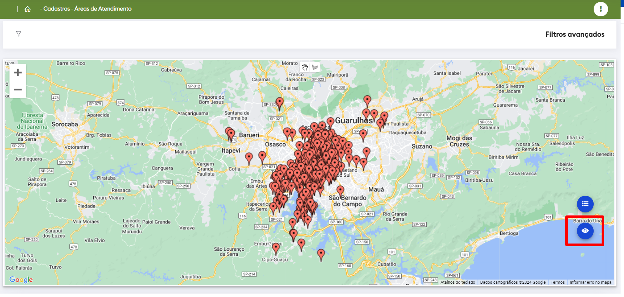The image size is (624, 297).
Task: Open the Termos link
Action: coord(557,282)
